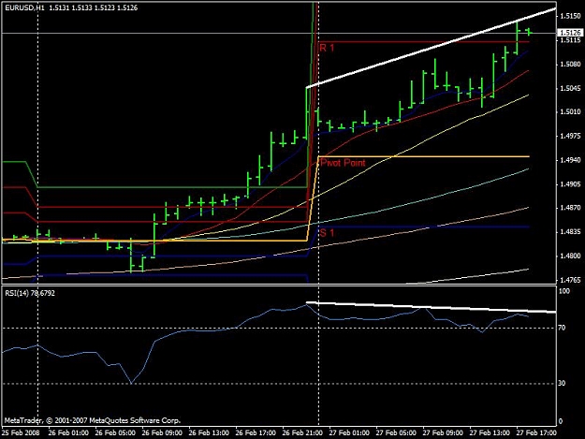The image size is (585, 439).
Task: Click the 1.4835 price scale value
Action: pos(570,232)
